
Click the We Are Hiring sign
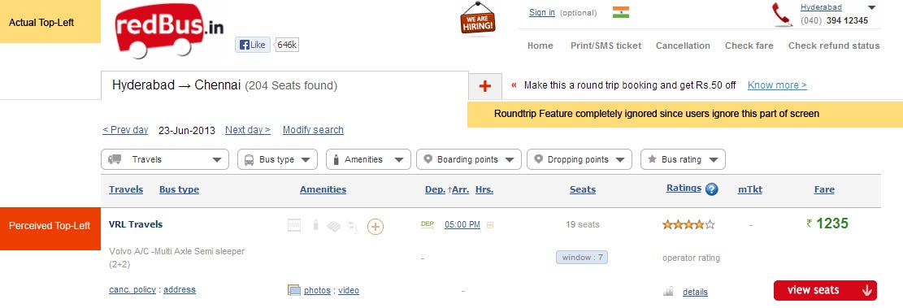(x=477, y=18)
